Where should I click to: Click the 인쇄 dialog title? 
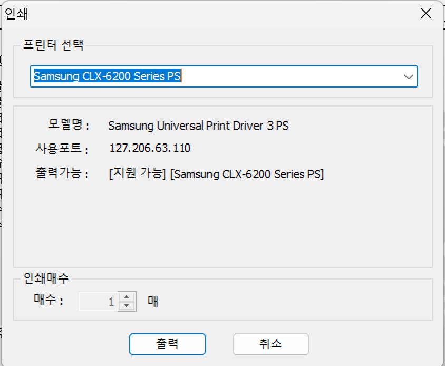click(x=16, y=14)
